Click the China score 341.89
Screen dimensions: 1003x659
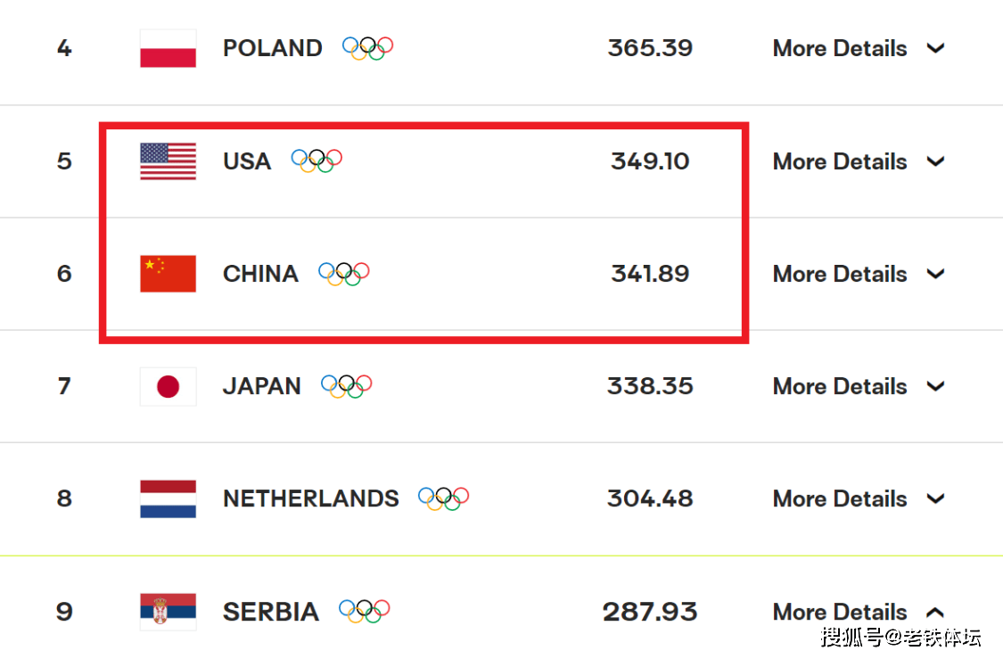point(650,274)
